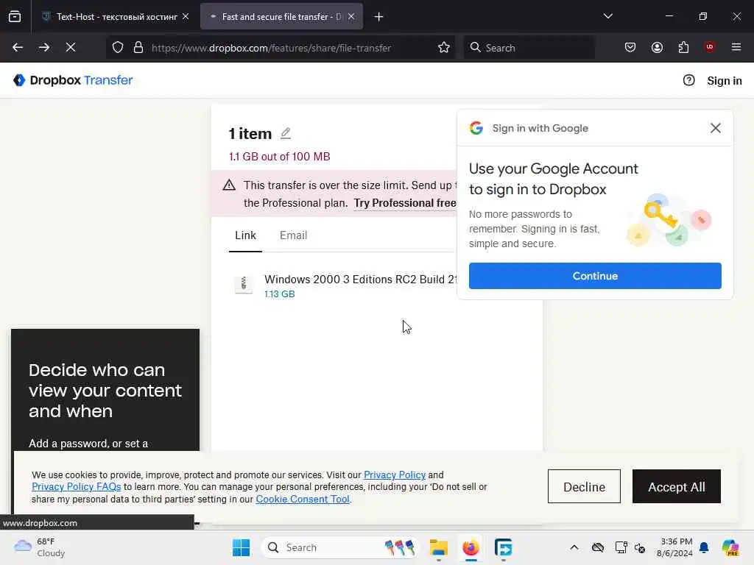Click the '1 item' heading
The image size is (754, 565).
click(250, 134)
